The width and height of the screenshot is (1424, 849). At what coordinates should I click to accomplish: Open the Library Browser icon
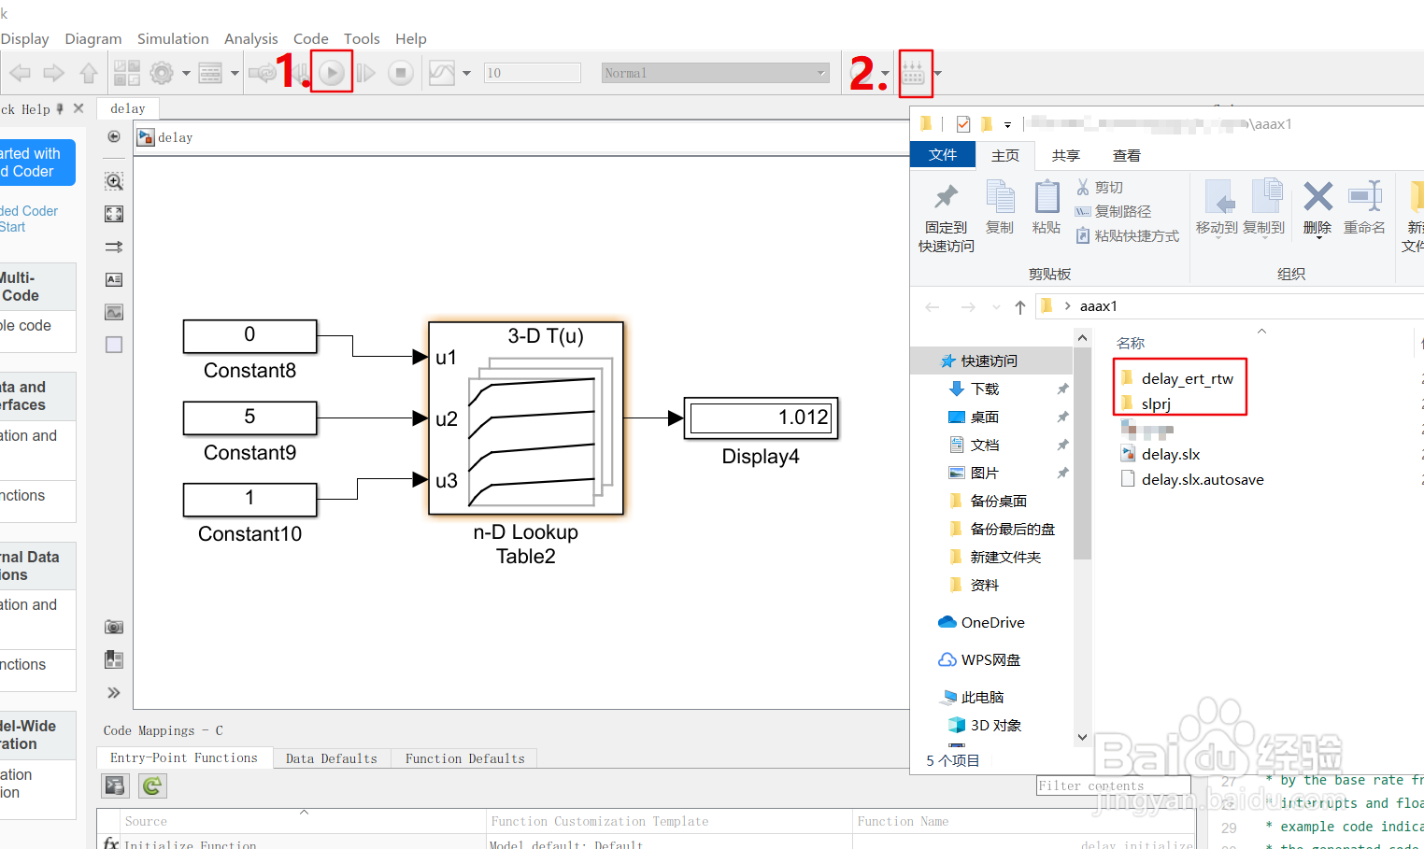pyautogui.click(x=127, y=73)
